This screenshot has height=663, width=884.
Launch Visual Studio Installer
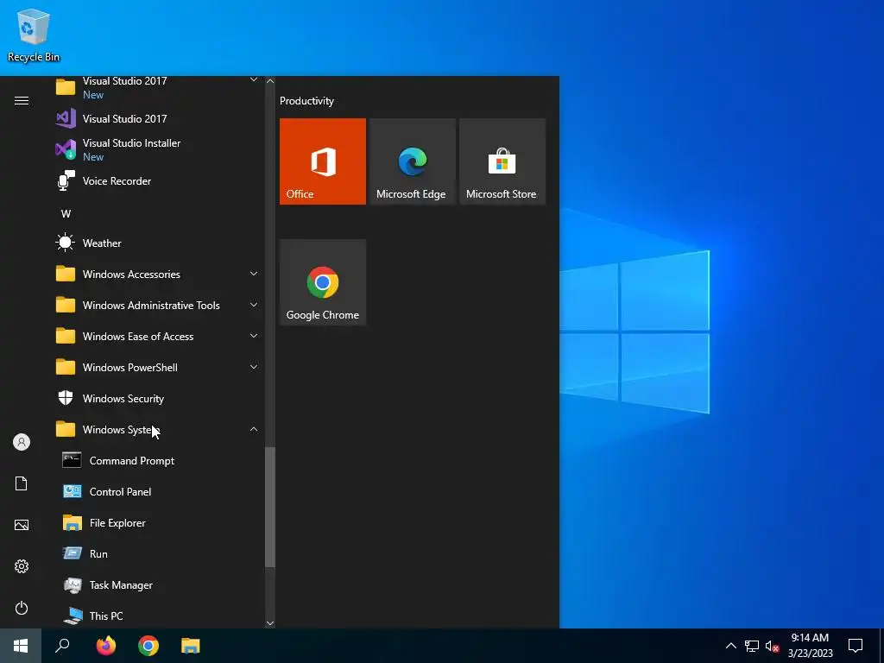coord(158,149)
